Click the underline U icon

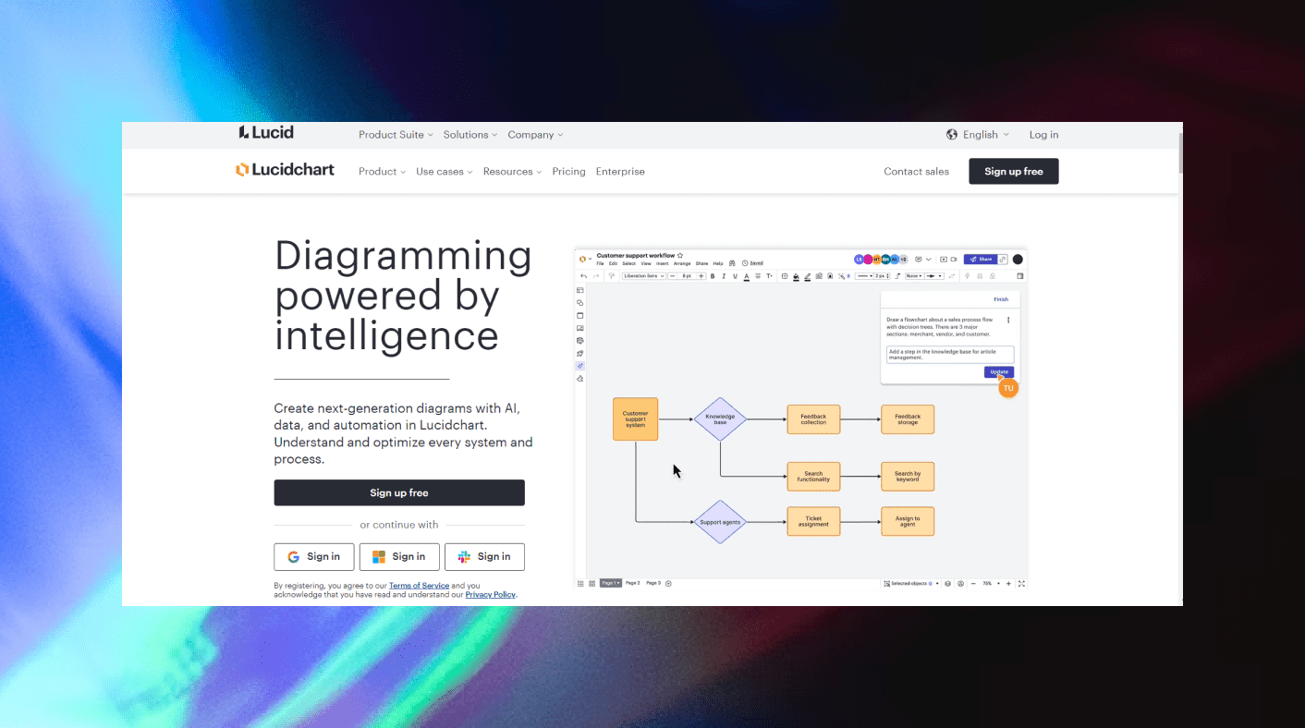pyautogui.click(x=735, y=276)
